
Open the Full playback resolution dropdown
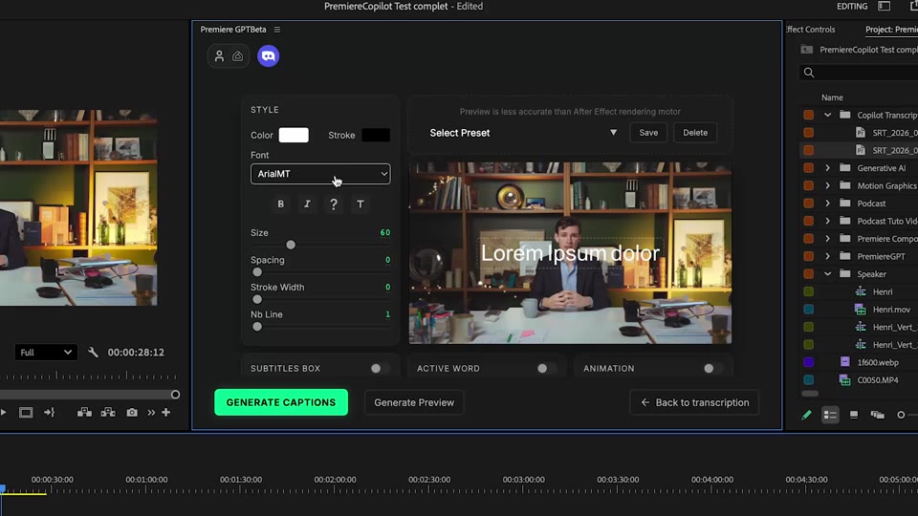click(46, 353)
